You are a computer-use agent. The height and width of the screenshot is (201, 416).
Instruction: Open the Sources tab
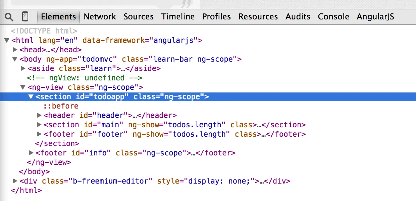(x=138, y=16)
